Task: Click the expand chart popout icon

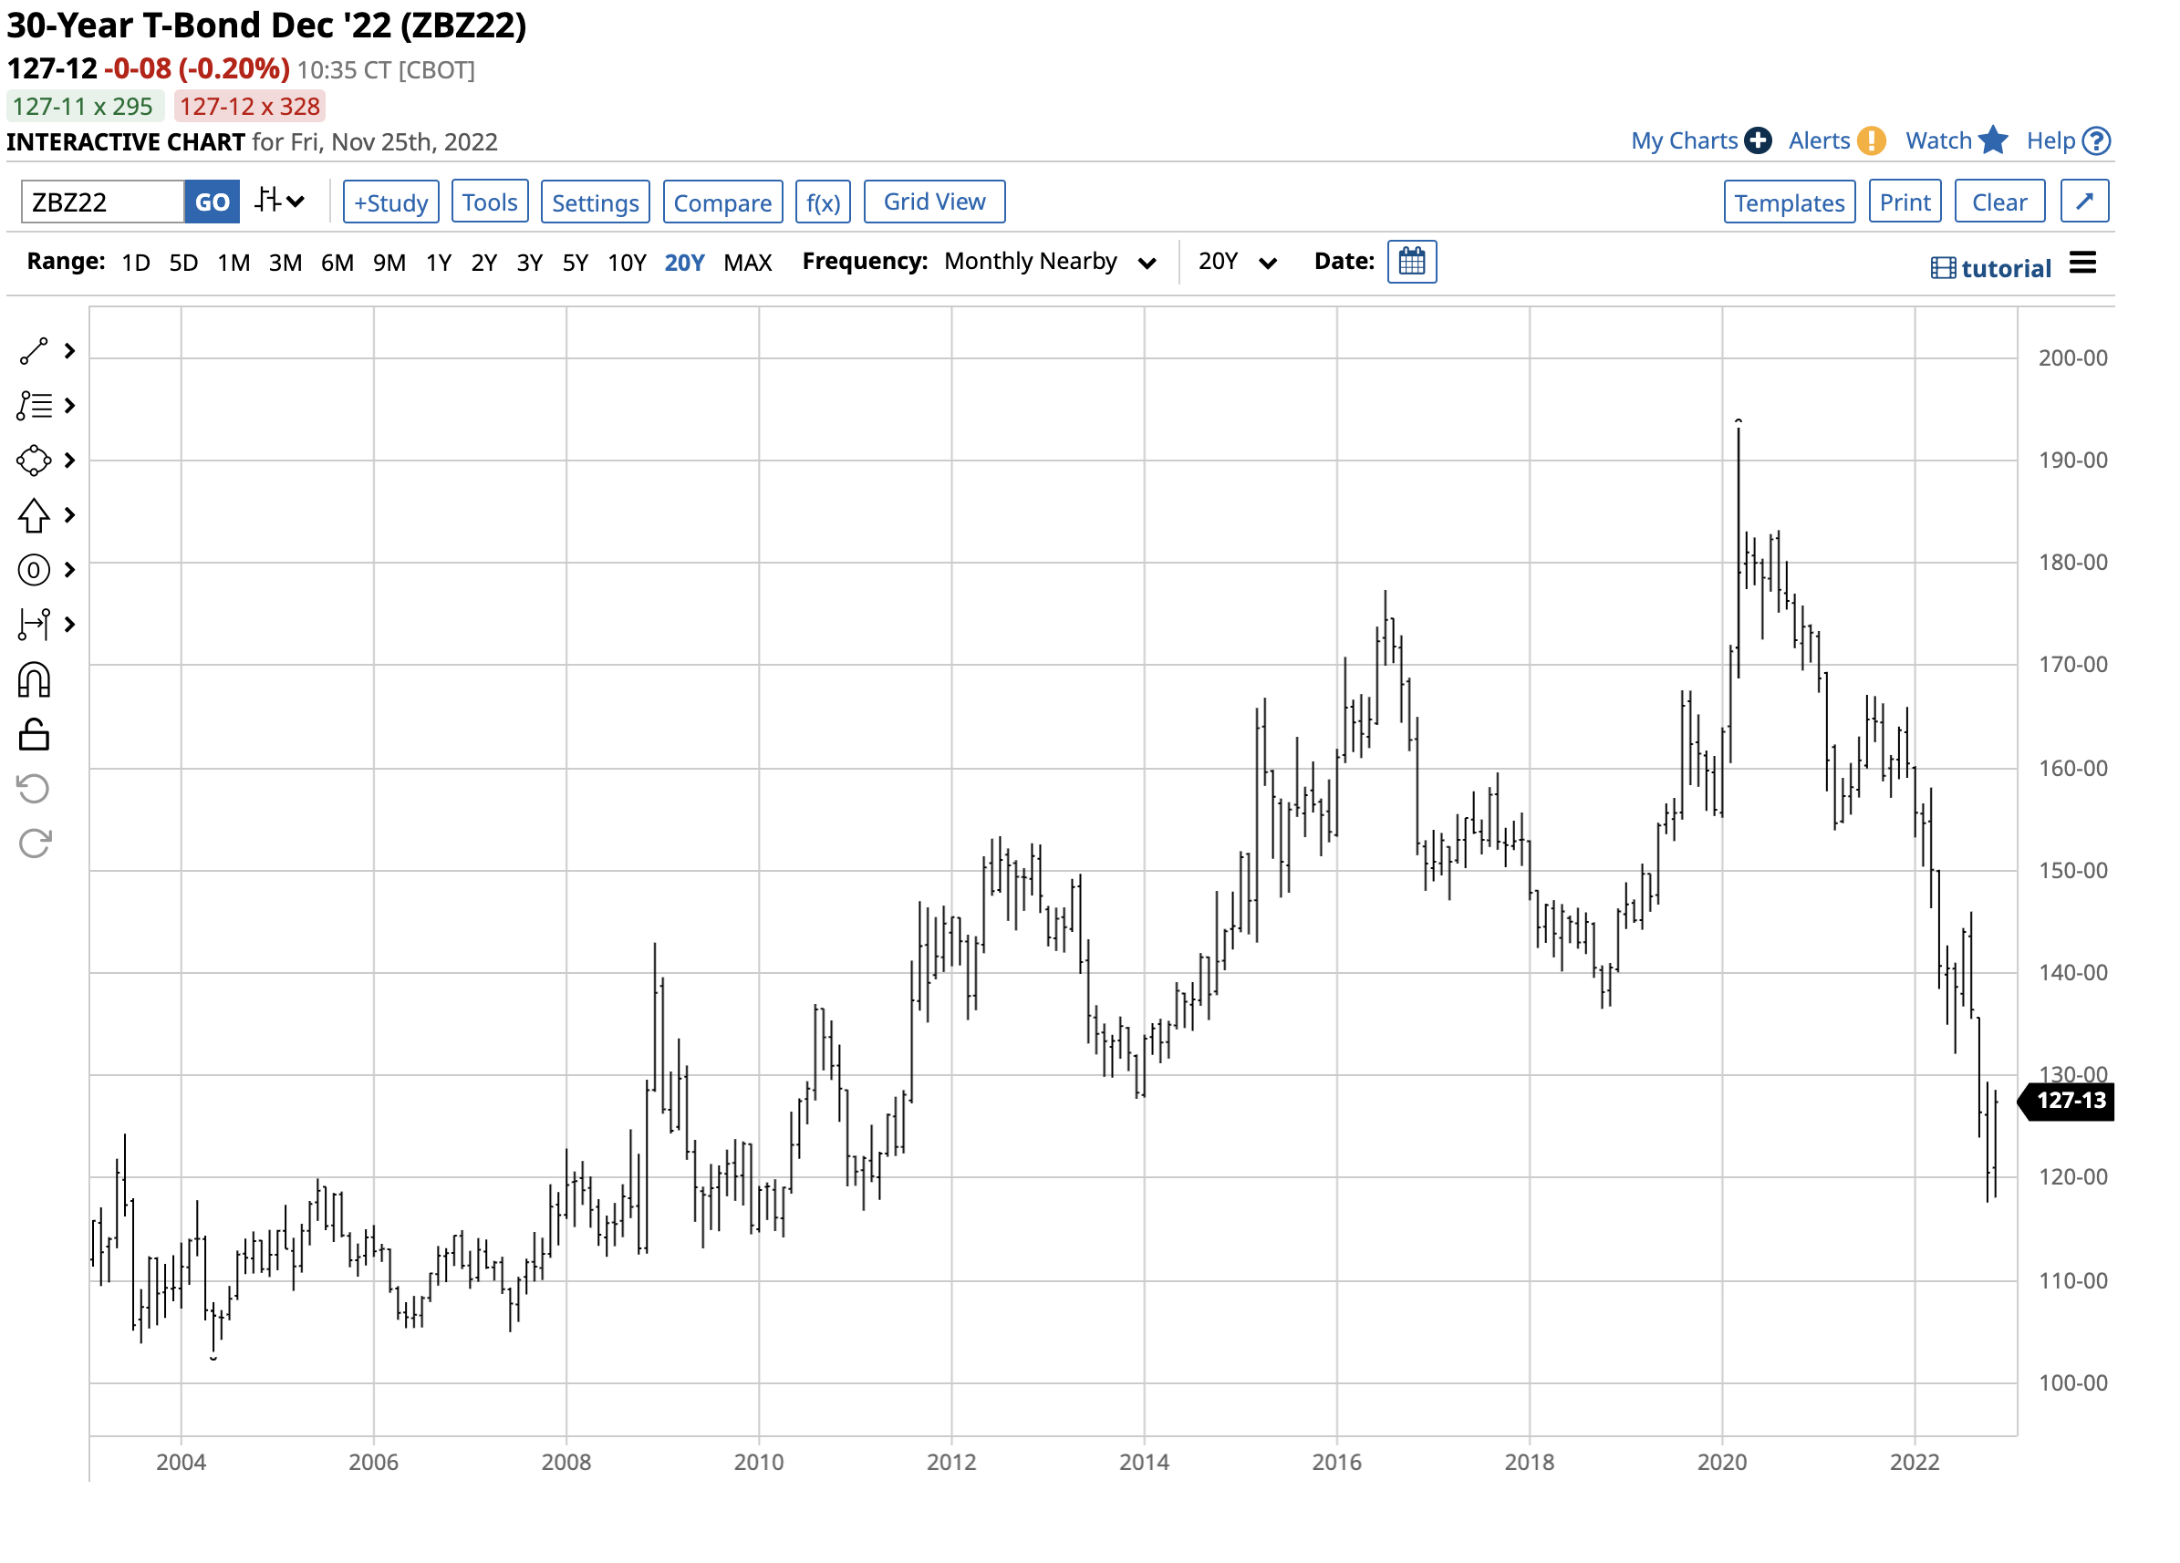Action: (2084, 202)
